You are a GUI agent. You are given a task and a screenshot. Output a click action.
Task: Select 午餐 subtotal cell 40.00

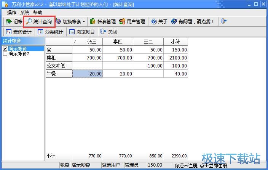(176, 74)
